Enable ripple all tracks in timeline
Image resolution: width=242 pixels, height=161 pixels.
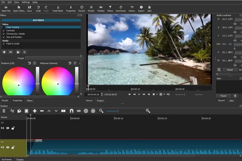pyautogui.click(x=93, y=111)
